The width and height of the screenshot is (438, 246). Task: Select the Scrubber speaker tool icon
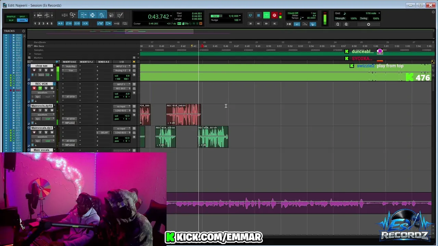pyautogui.click(x=111, y=15)
